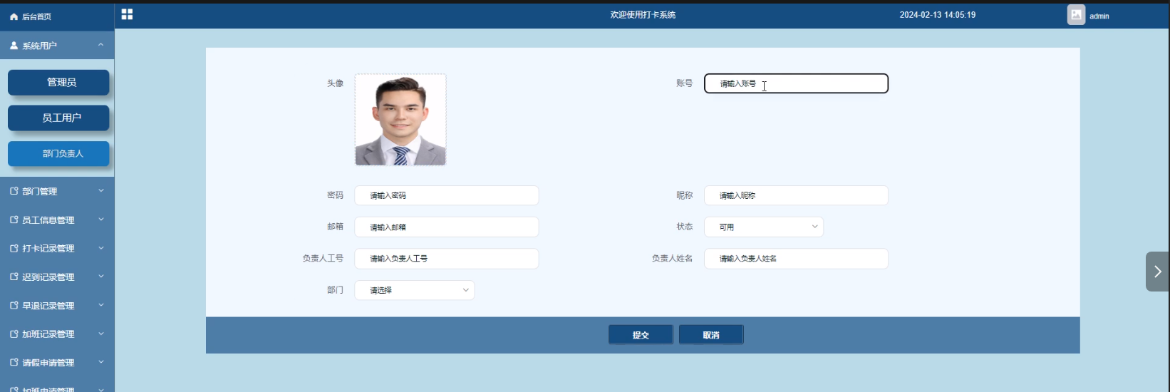Image resolution: width=1170 pixels, height=392 pixels.
Task: Click the 请假申请管理 menu icon
Action: (x=14, y=362)
